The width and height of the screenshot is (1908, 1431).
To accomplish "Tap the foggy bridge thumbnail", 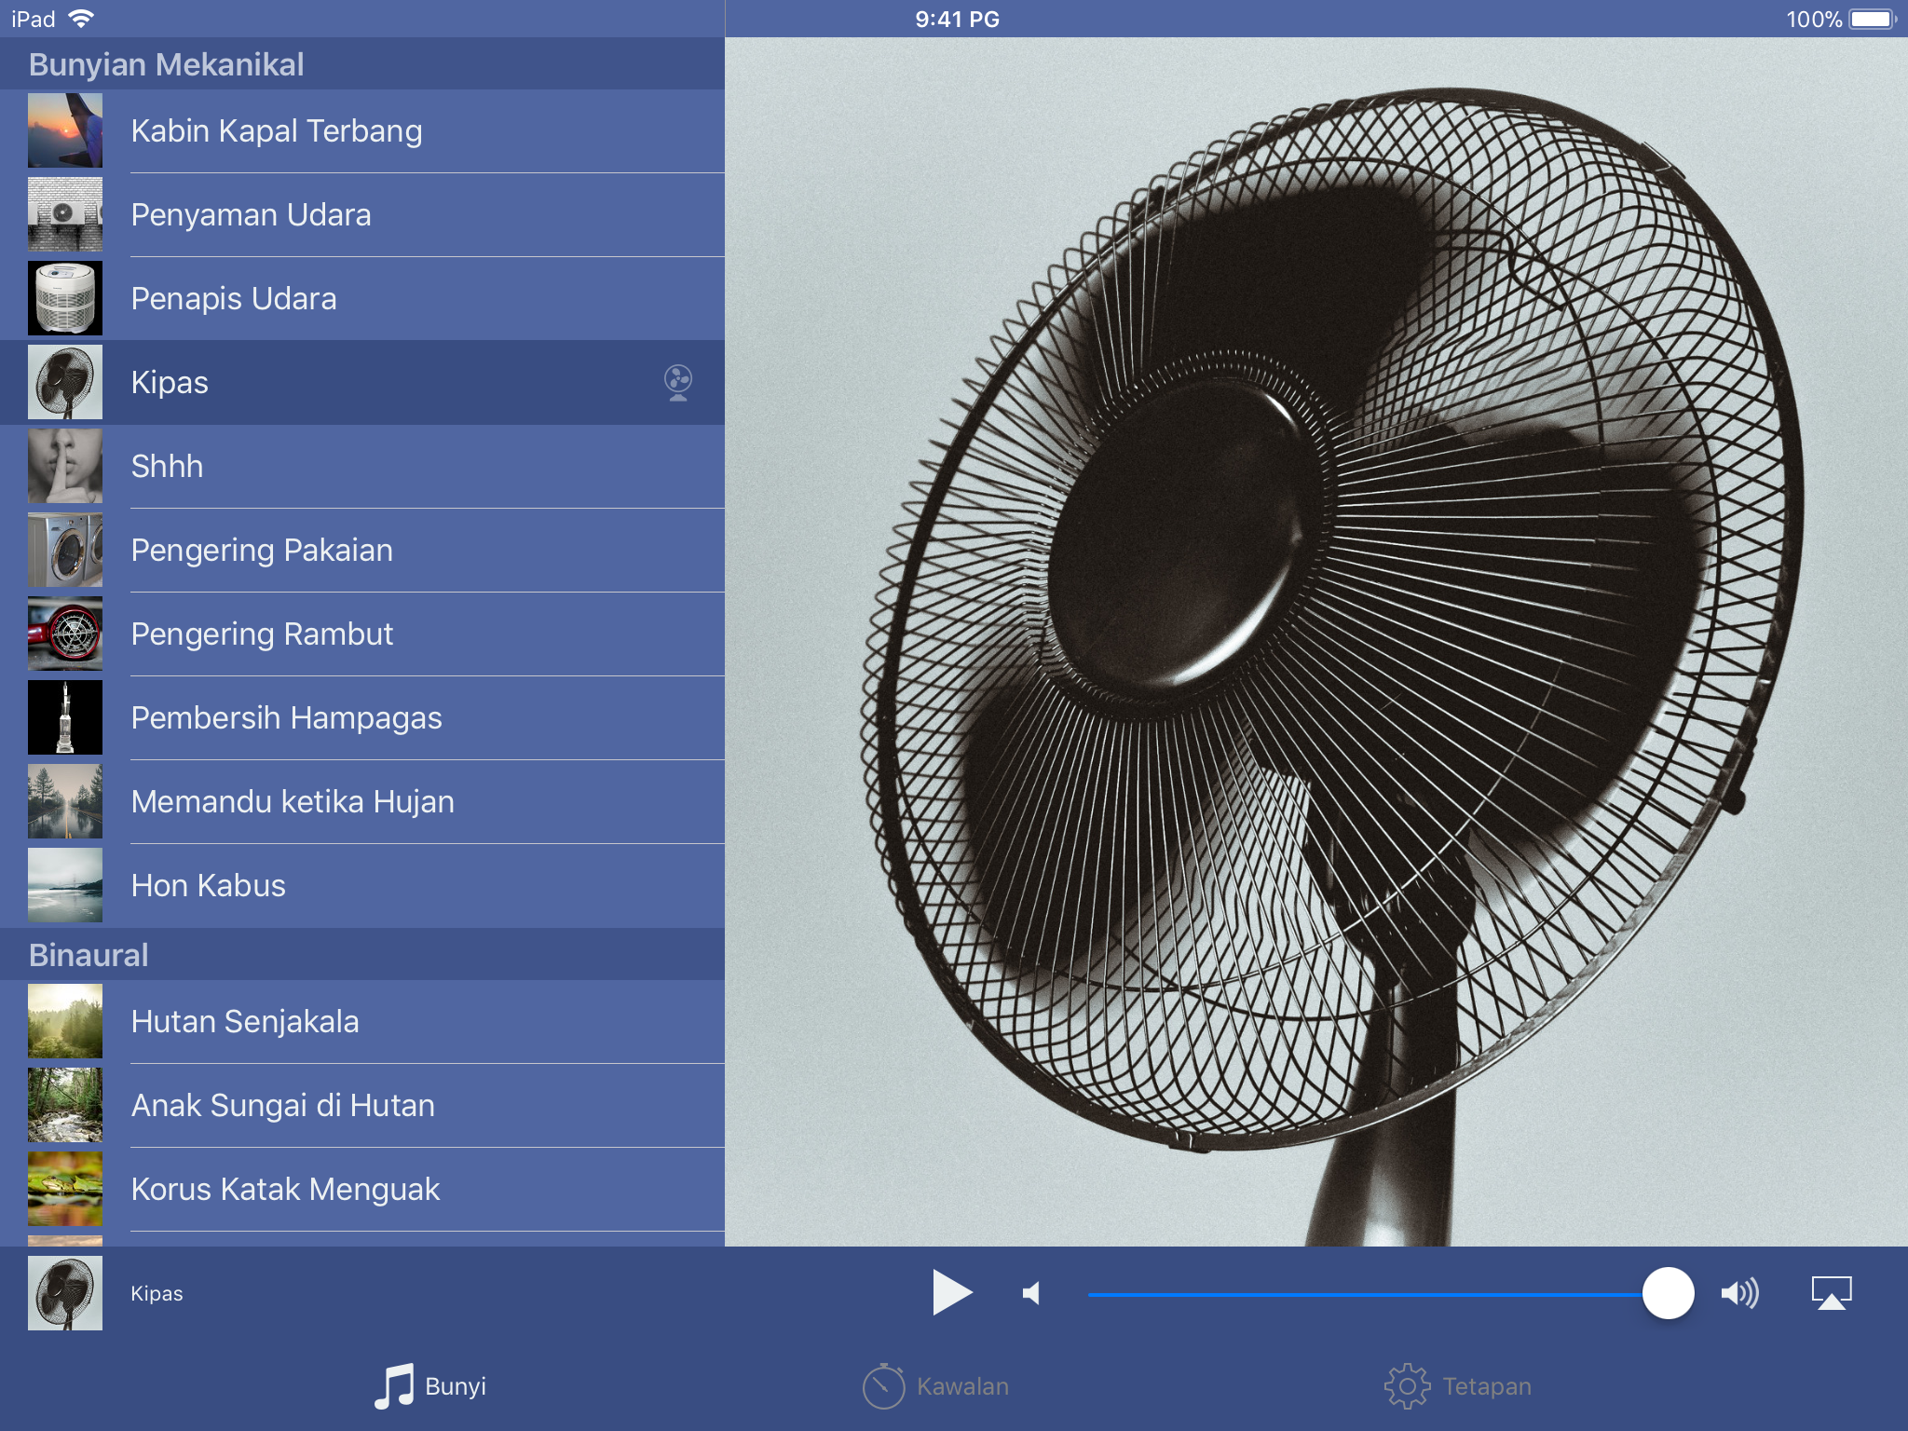I will [65, 885].
